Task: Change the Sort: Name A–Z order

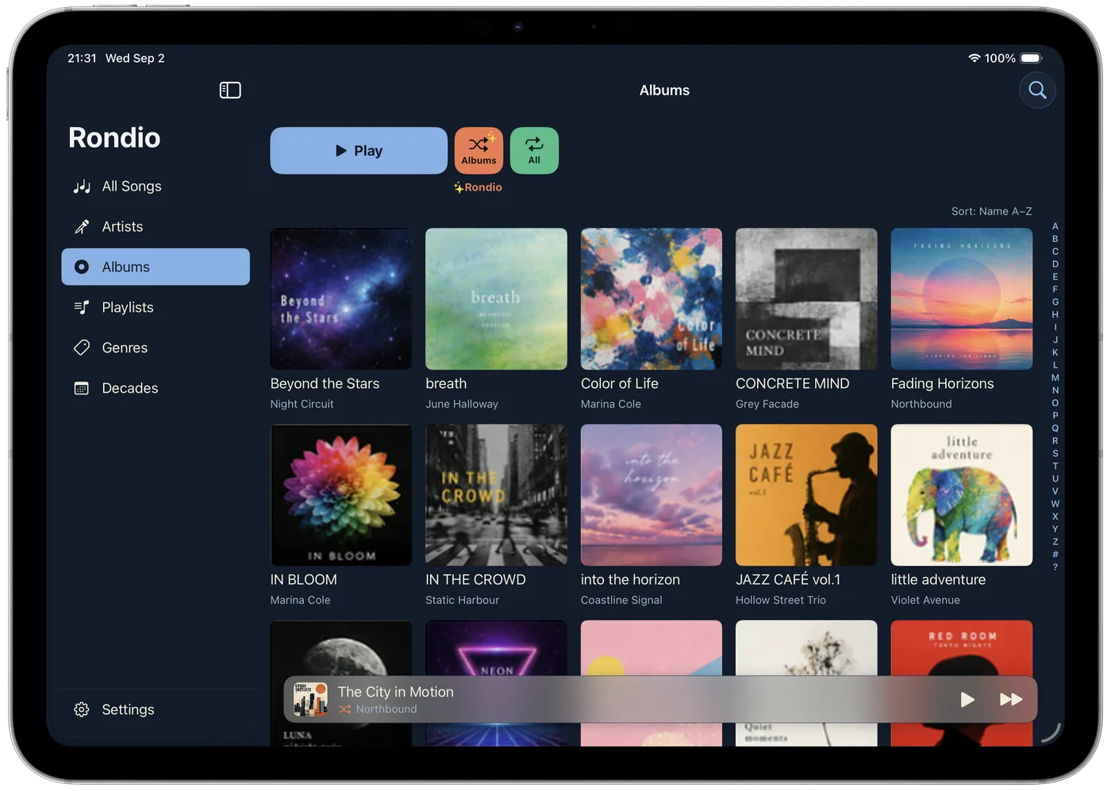Action: tap(991, 212)
